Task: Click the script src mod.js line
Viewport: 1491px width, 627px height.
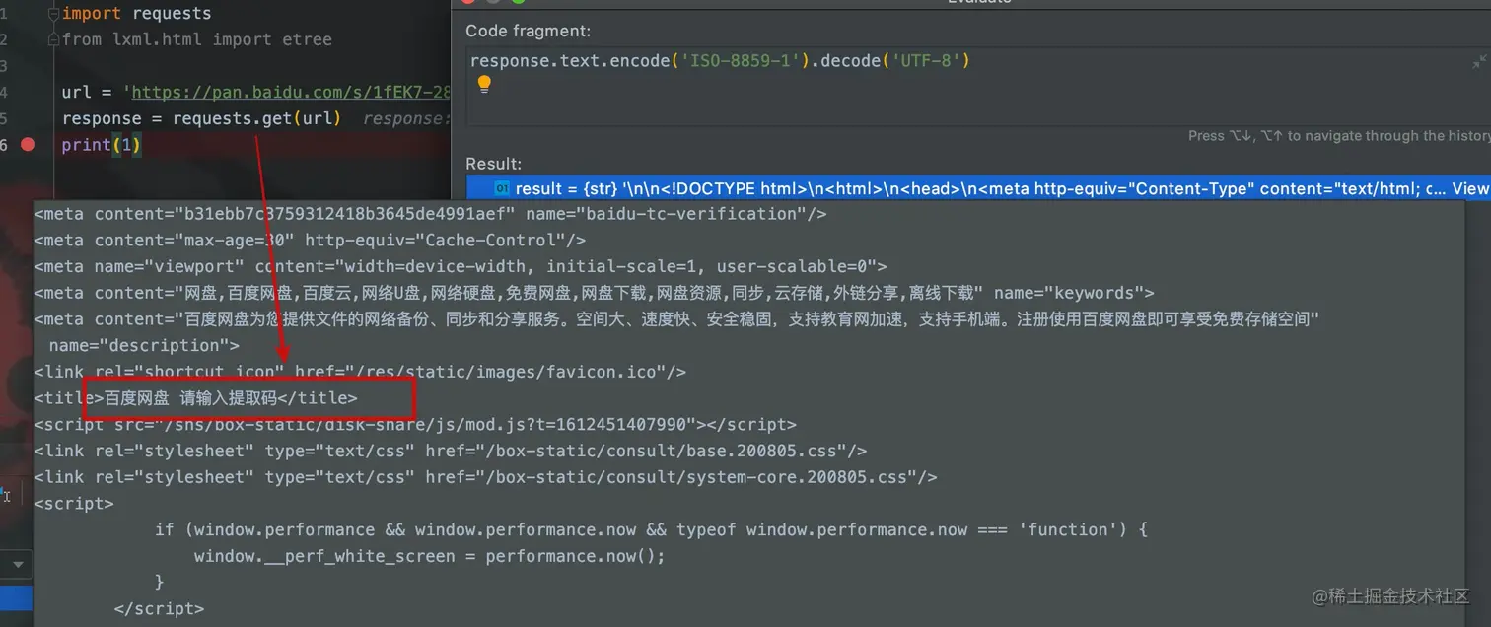Action: coord(415,424)
